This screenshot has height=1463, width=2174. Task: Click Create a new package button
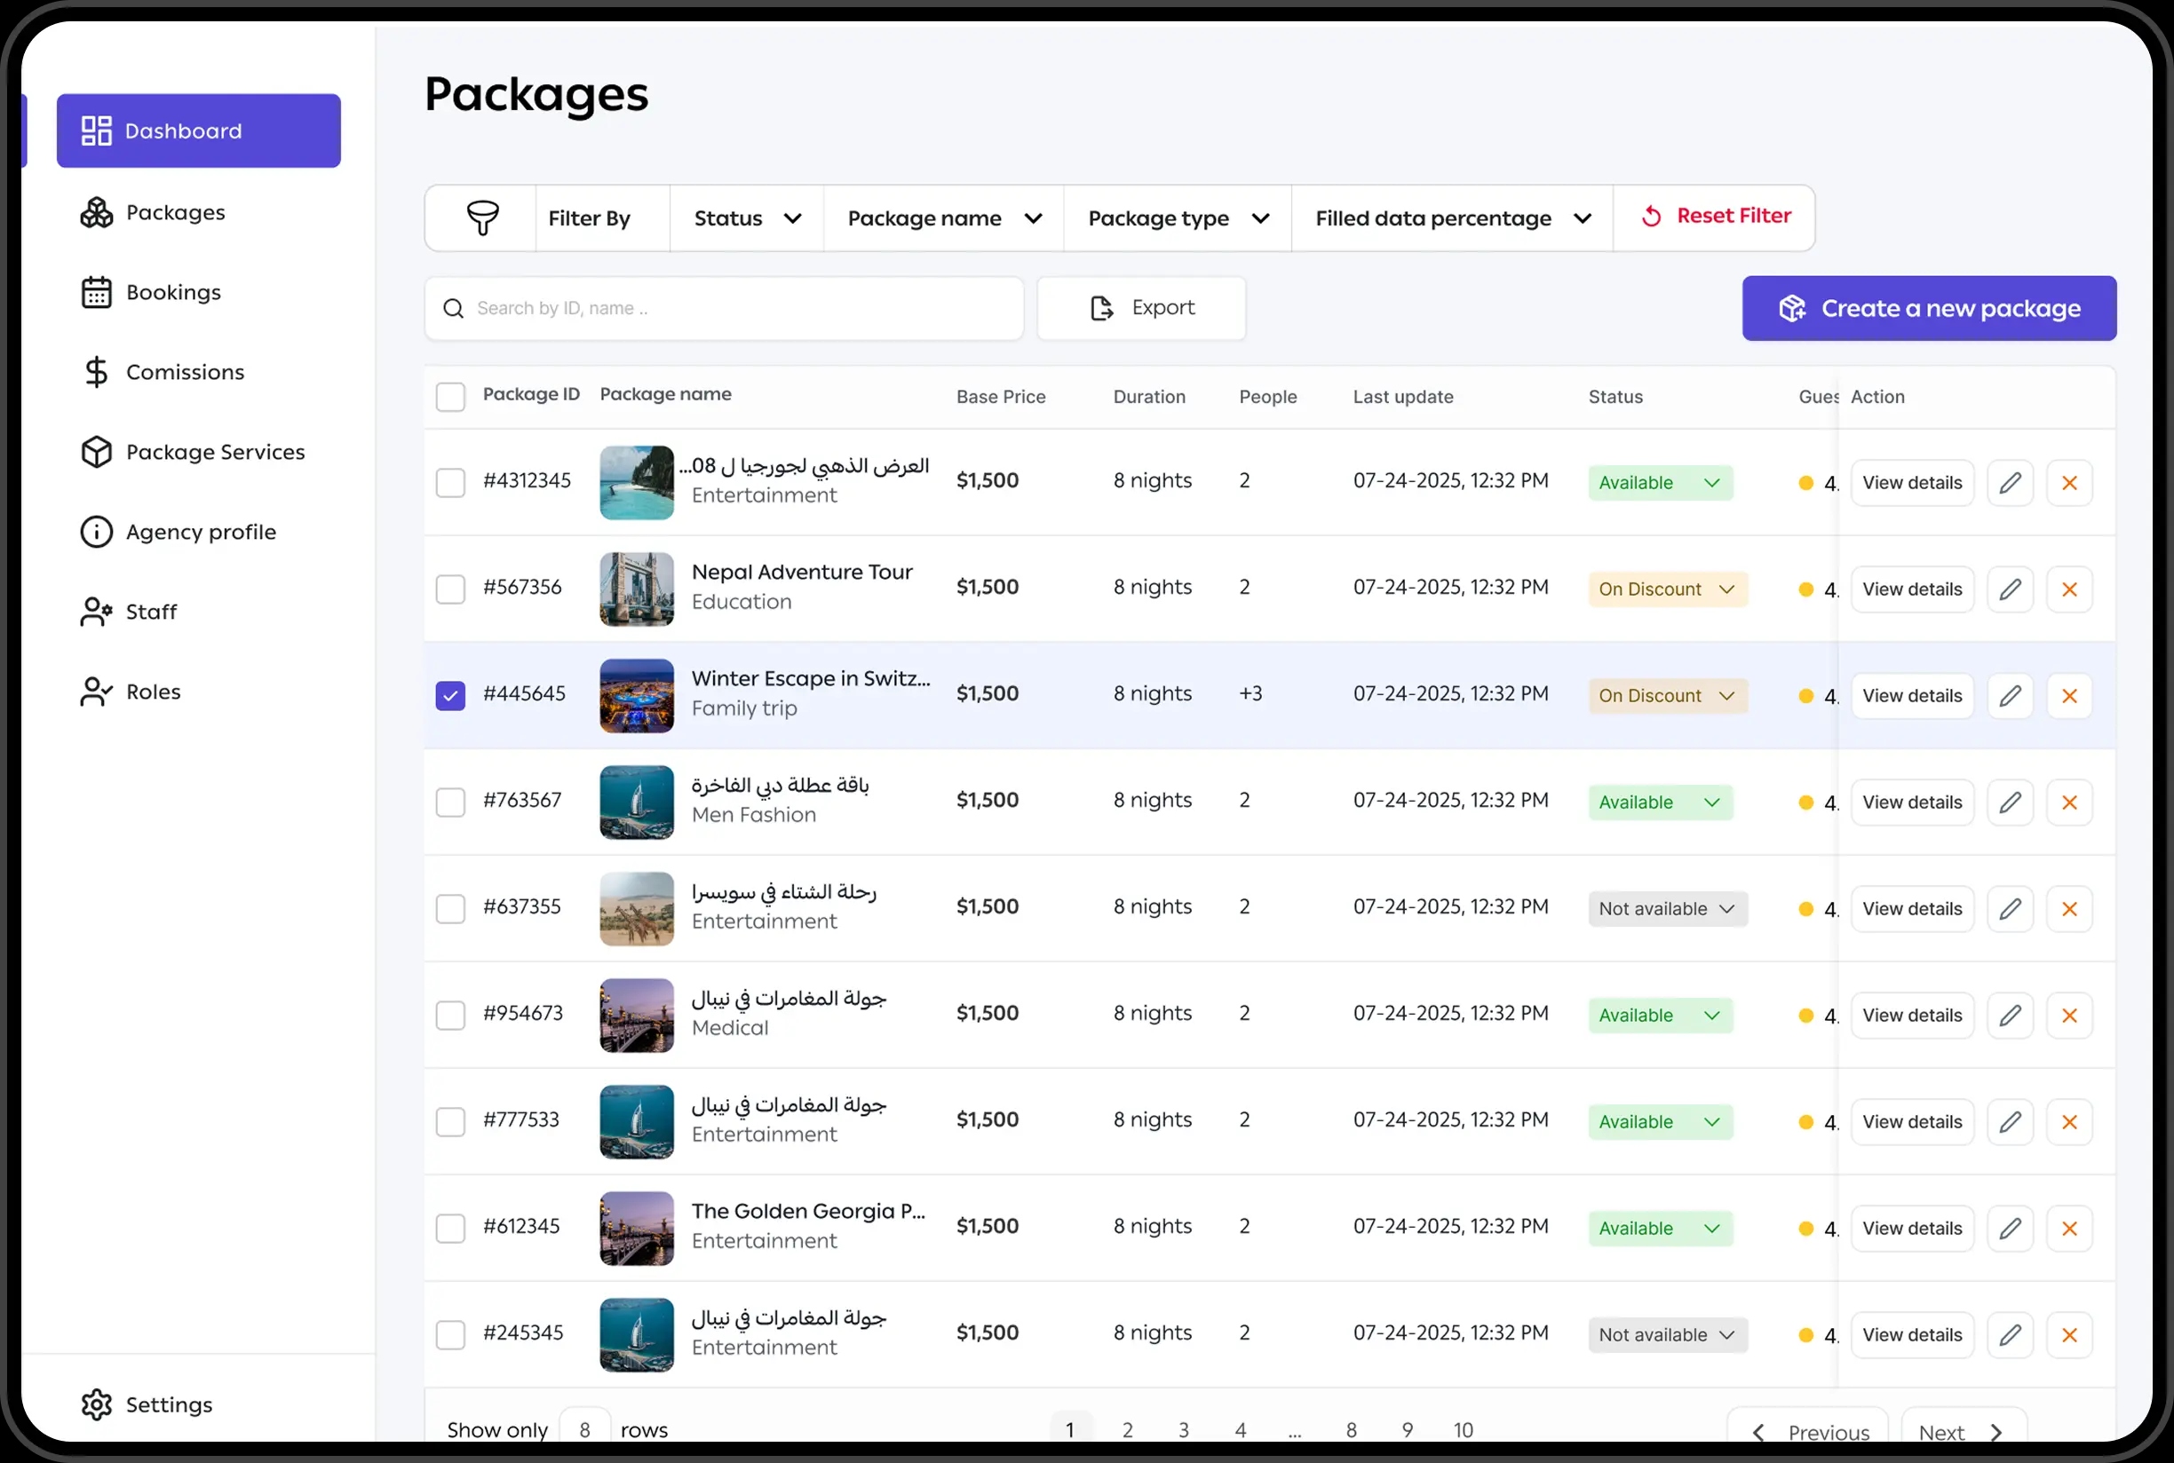point(1929,309)
